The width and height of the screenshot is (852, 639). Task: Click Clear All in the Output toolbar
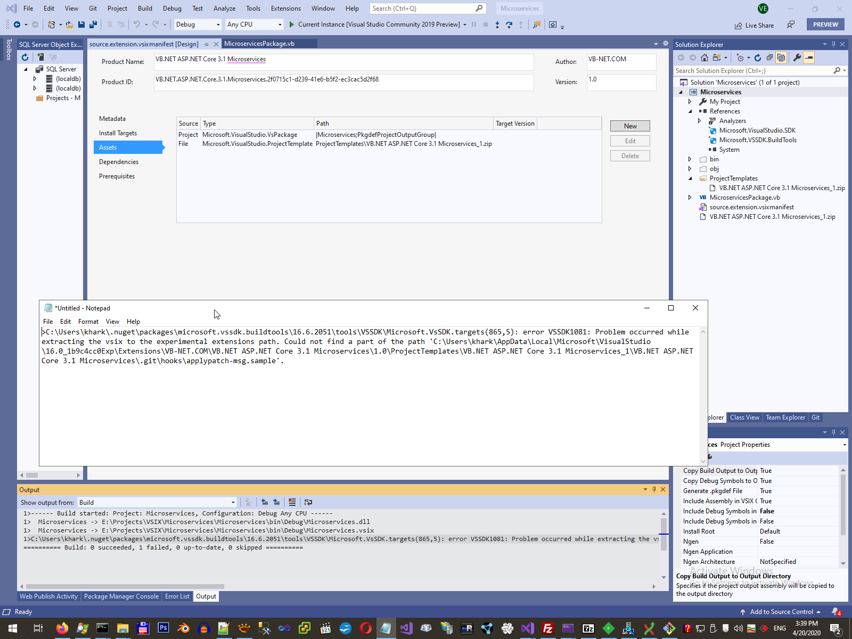(292, 502)
